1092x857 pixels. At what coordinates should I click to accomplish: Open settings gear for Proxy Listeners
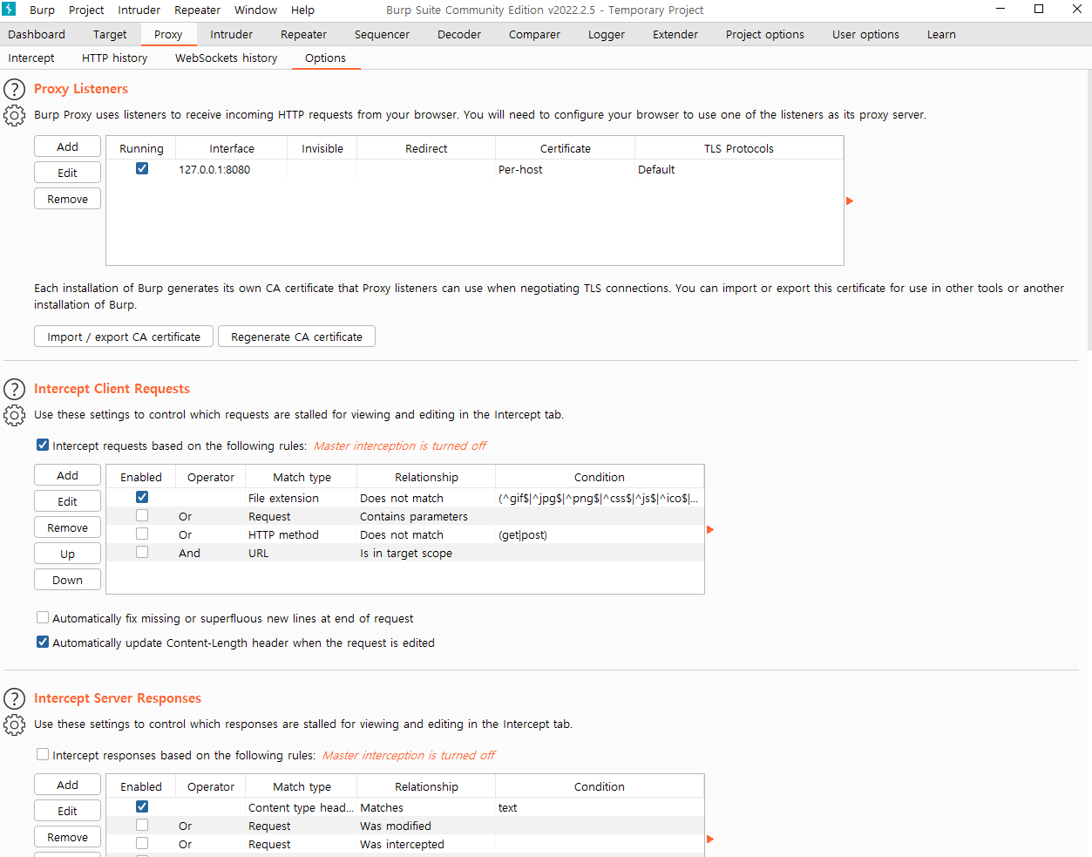point(15,115)
